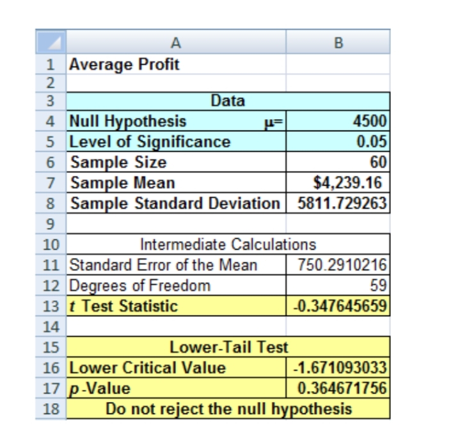Select the Data header cell

pos(227,100)
